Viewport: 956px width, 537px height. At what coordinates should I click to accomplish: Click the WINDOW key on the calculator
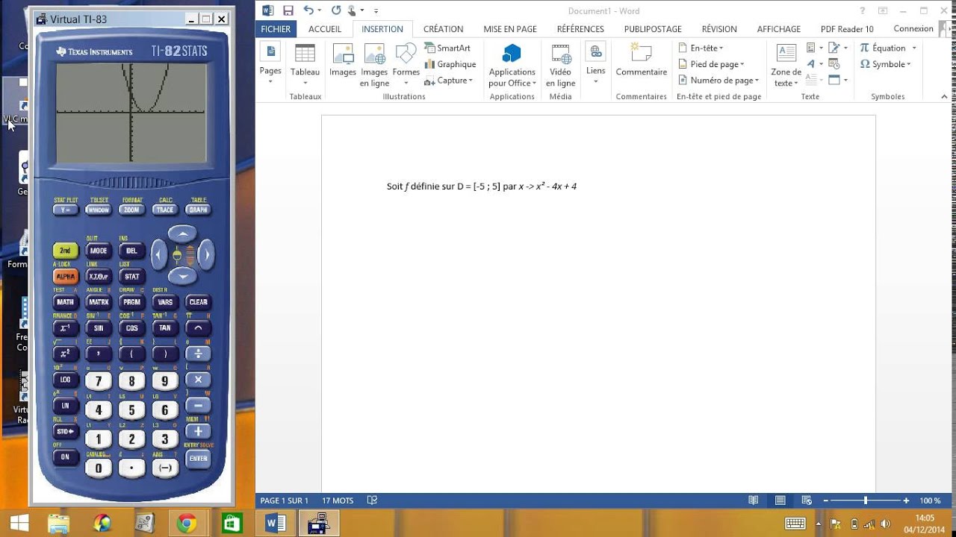point(99,210)
